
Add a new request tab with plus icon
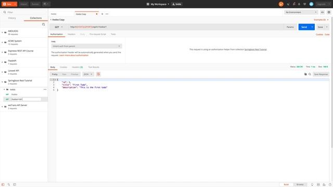(x=102, y=14)
